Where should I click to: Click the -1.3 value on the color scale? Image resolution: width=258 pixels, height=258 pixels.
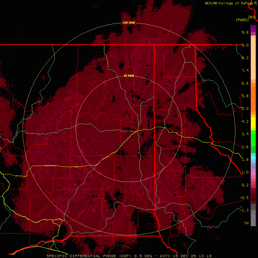pos(244,210)
